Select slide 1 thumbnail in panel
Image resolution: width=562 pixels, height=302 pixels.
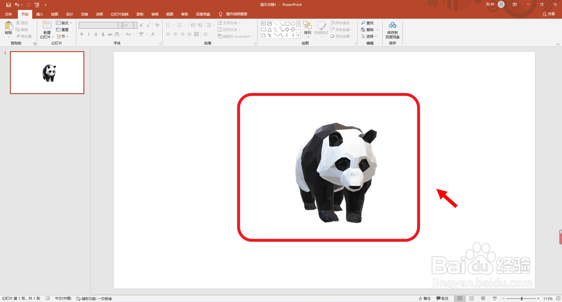coord(47,73)
